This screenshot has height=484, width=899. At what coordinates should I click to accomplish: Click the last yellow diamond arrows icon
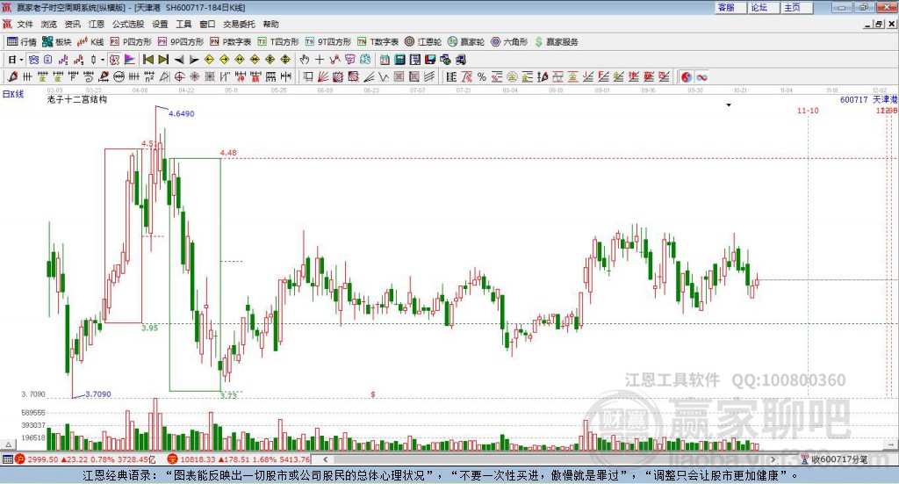pyautogui.click(x=285, y=60)
